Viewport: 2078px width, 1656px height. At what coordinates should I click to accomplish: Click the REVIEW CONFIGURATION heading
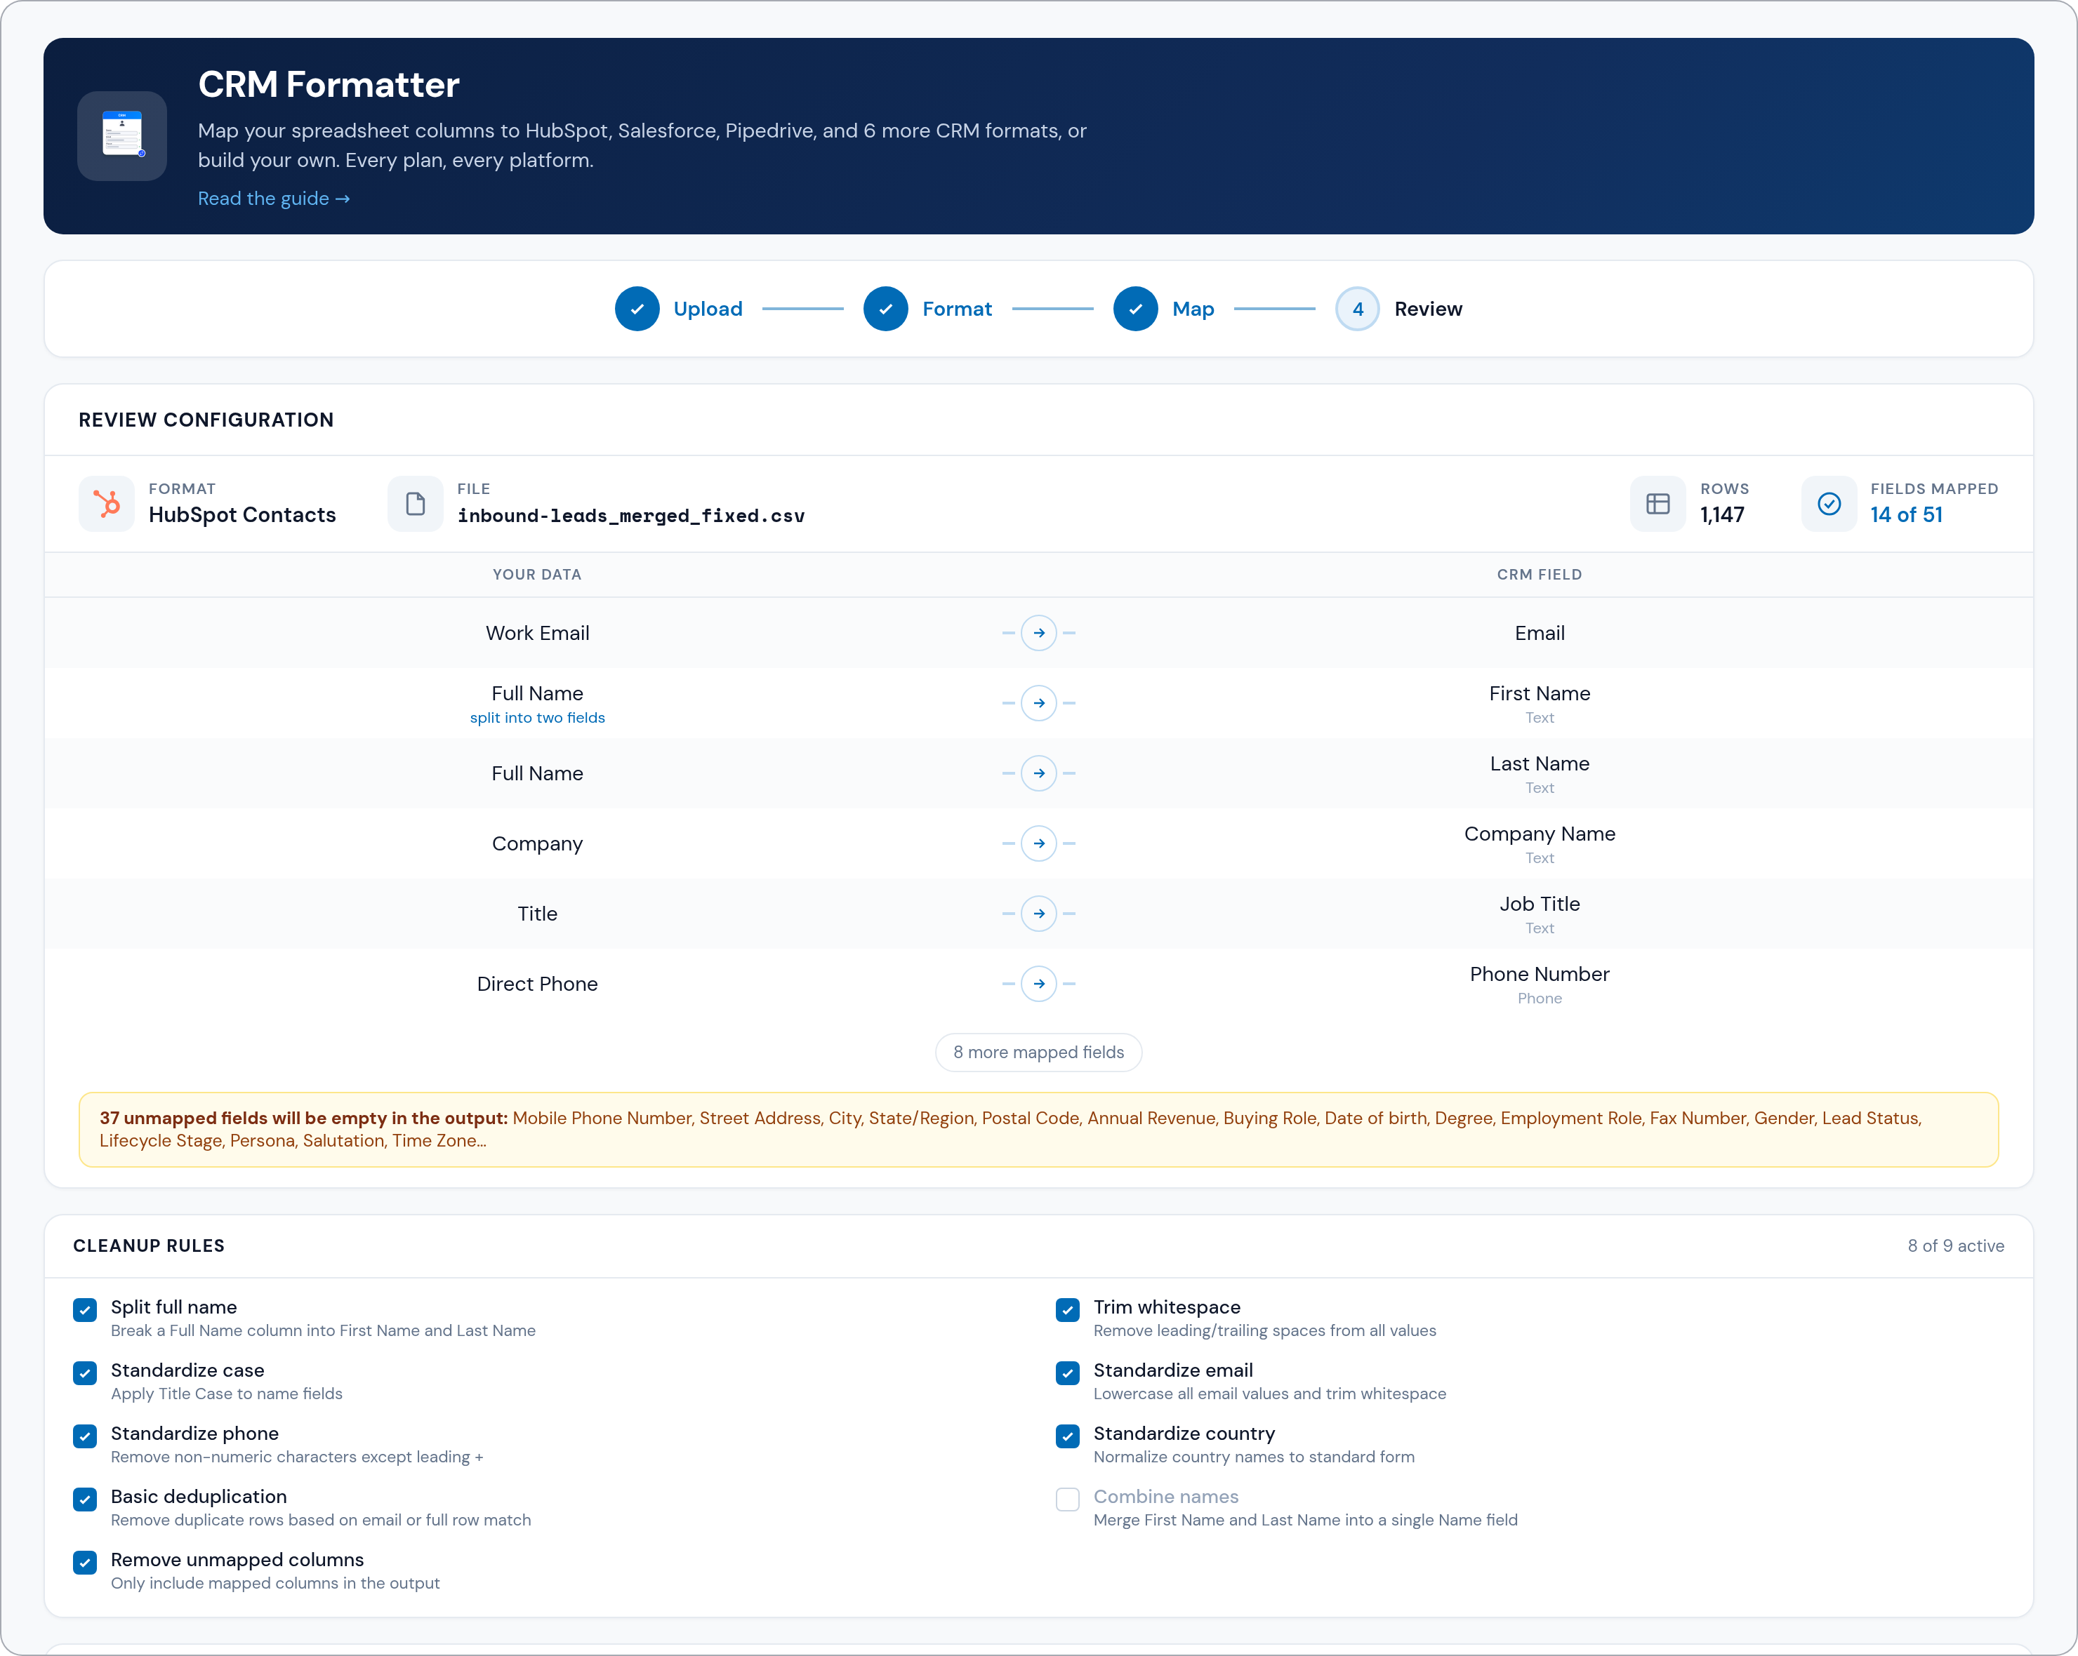click(x=206, y=420)
